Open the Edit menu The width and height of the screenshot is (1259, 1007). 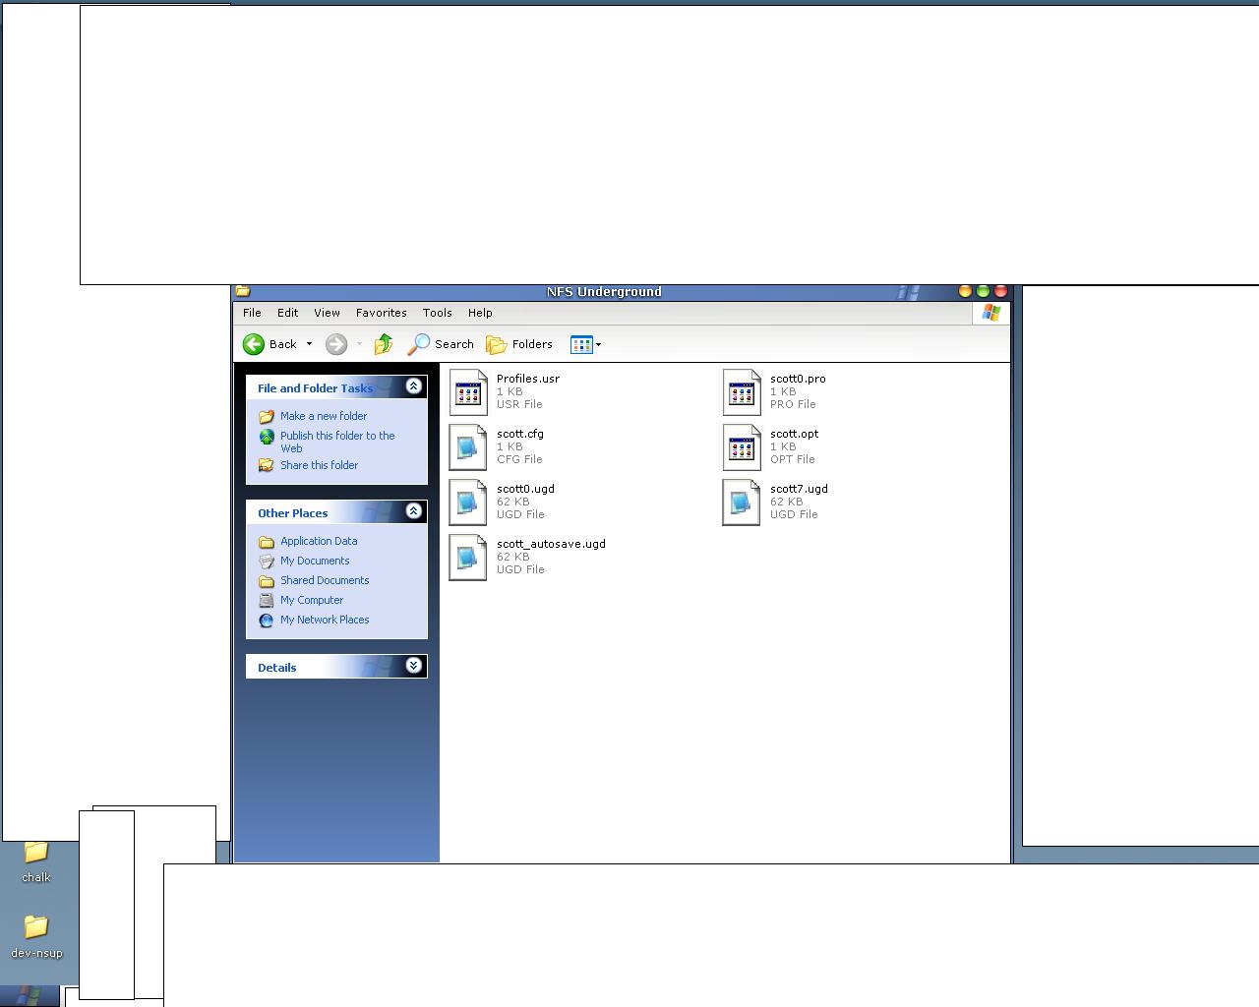[x=287, y=313]
